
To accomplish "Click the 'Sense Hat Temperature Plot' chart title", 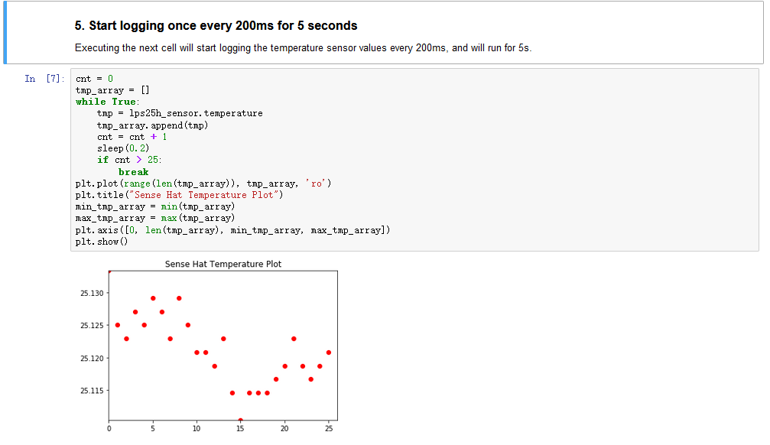I will [223, 265].
